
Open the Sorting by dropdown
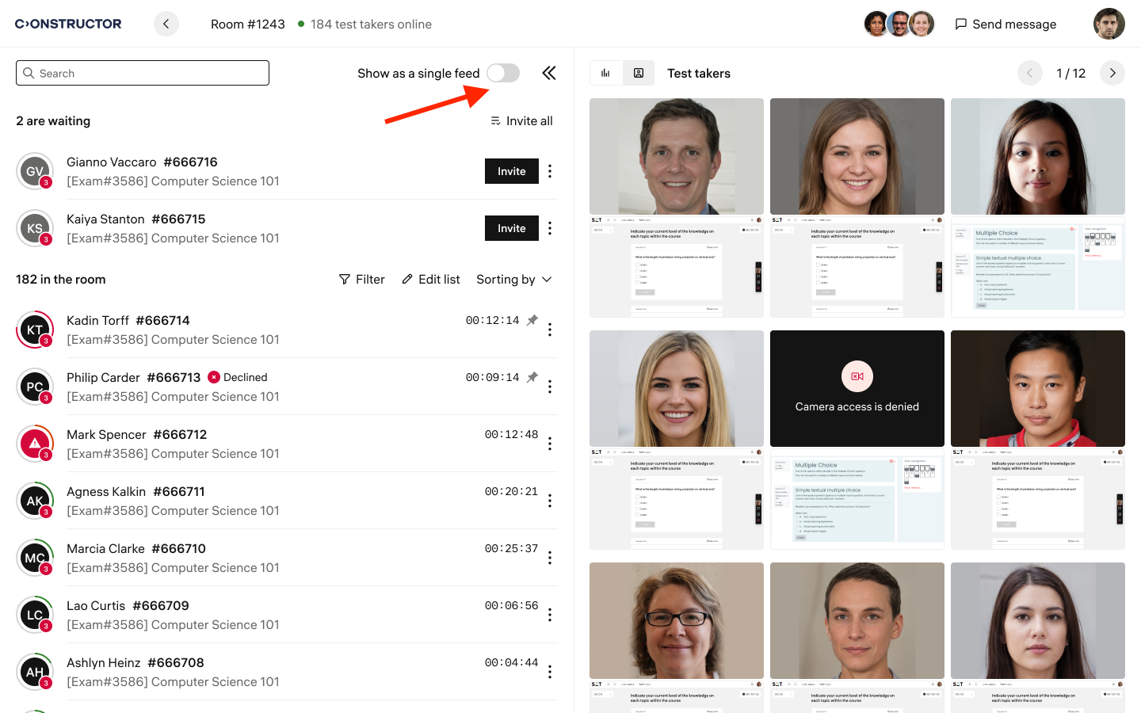[513, 279]
